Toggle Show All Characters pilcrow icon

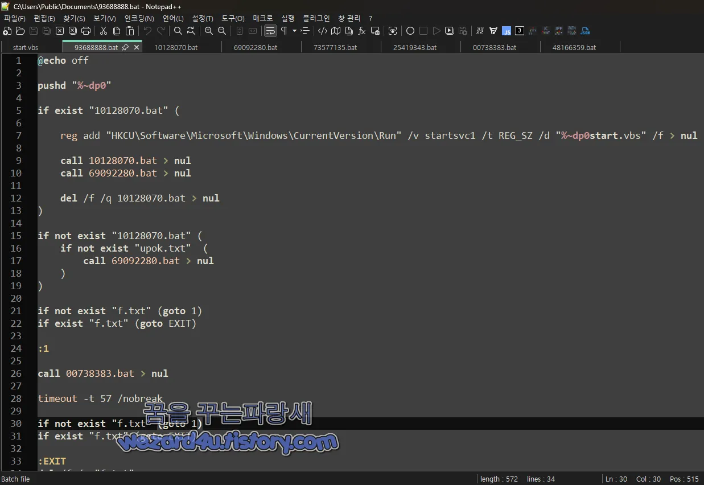tap(283, 31)
